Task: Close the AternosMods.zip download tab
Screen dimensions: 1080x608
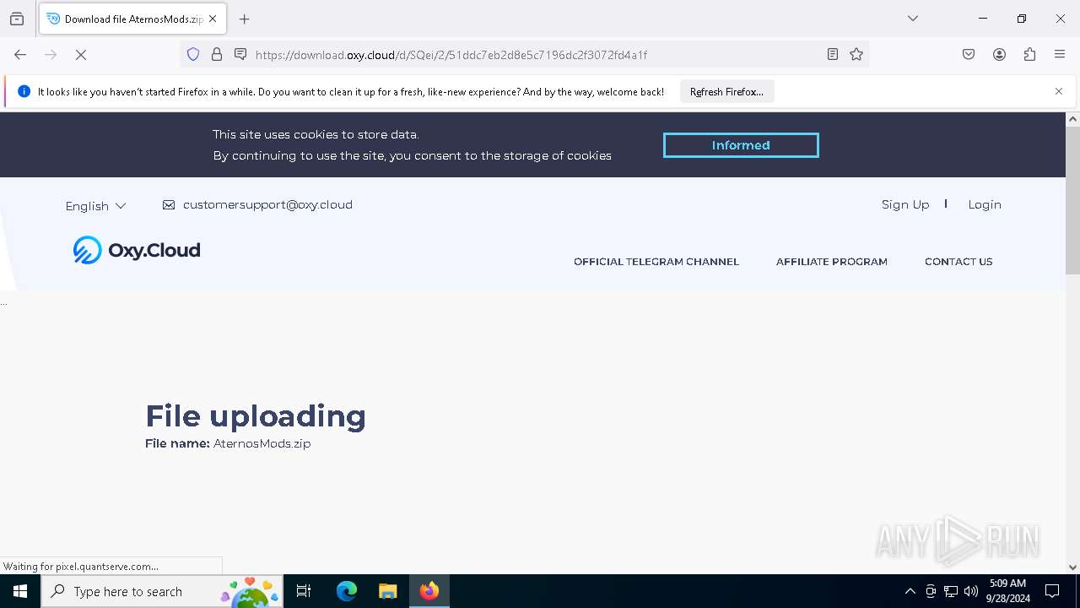Action: (213, 19)
